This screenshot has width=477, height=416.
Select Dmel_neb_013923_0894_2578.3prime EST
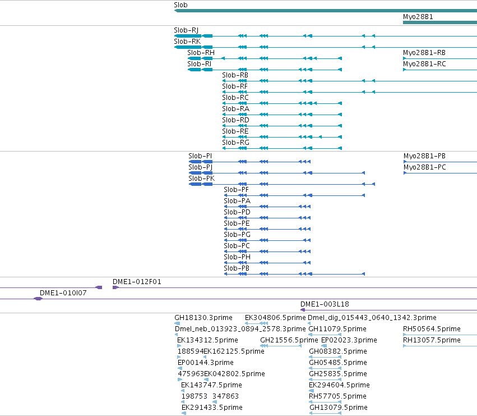point(177,335)
